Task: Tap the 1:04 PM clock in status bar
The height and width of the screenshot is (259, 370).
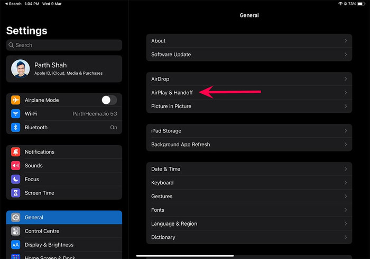Action: (x=32, y=4)
